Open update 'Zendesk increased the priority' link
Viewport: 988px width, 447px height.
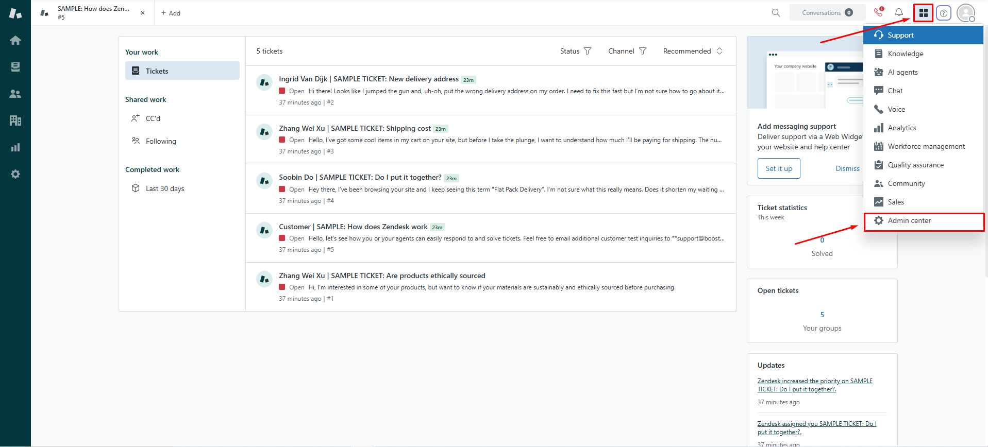point(815,385)
